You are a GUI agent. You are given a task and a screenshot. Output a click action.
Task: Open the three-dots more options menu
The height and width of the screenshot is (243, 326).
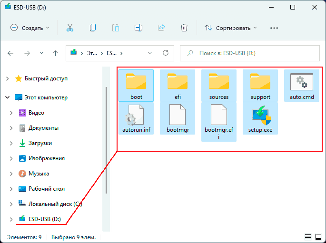click(x=274, y=28)
